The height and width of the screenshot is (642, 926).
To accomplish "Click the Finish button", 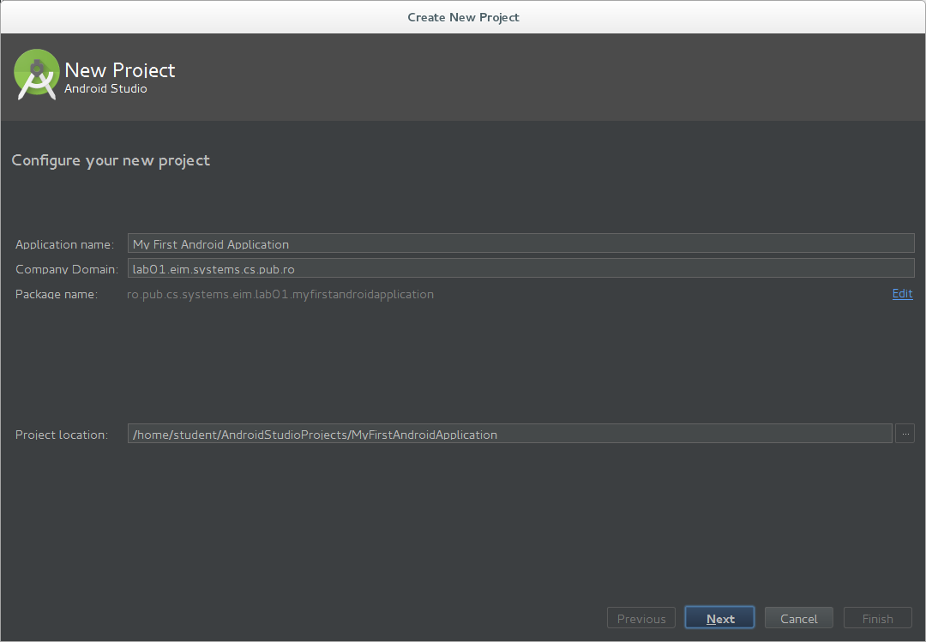I will click(878, 618).
